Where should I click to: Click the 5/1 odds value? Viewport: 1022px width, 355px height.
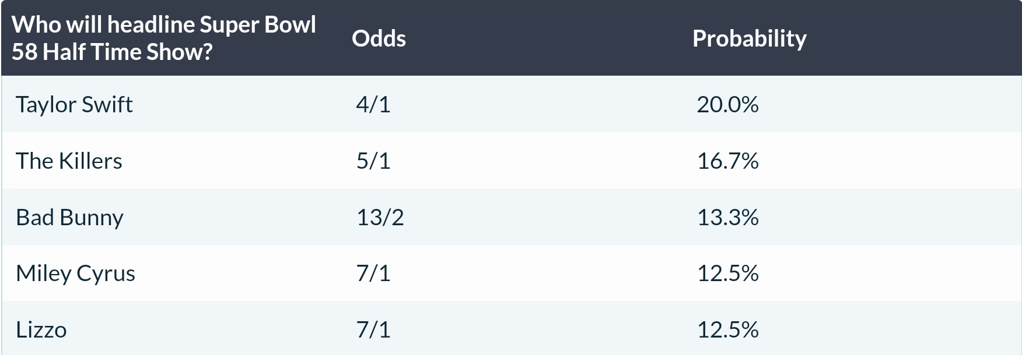click(373, 161)
